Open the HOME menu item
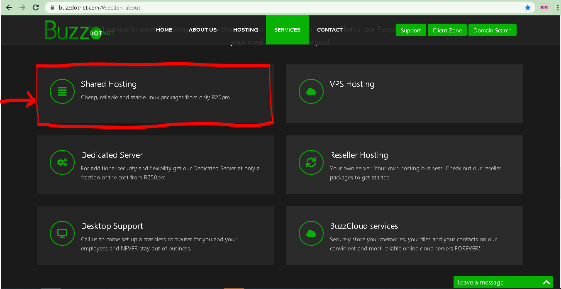The image size is (561, 289). point(164,30)
